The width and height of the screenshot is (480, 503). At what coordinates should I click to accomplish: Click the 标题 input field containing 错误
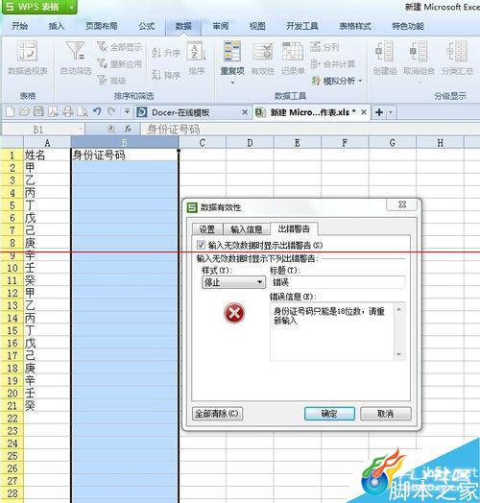pyautogui.click(x=337, y=282)
